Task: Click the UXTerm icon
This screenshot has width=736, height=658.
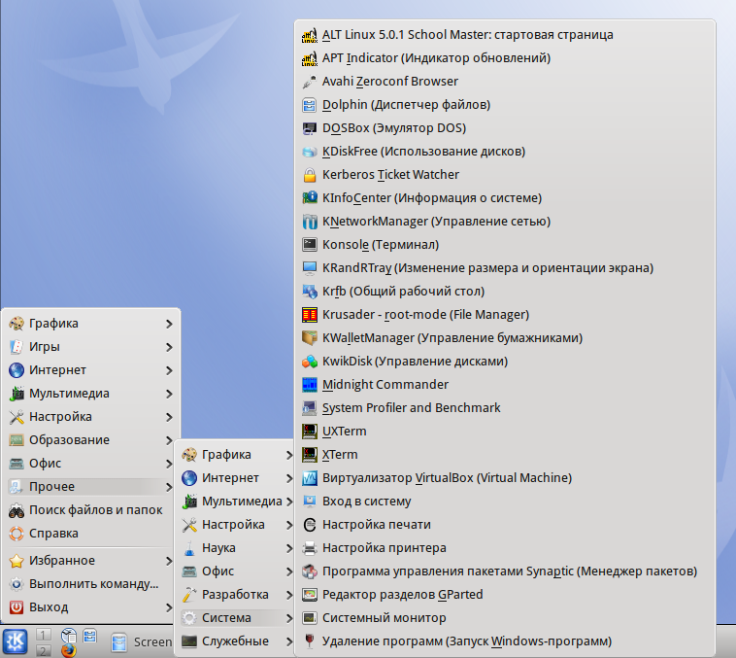Action: [x=310, y=432]
